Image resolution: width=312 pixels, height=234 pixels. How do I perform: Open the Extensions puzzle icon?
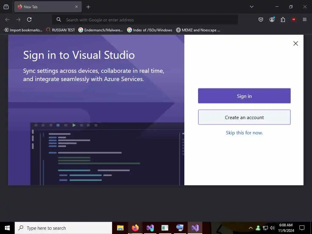point(283,19)
